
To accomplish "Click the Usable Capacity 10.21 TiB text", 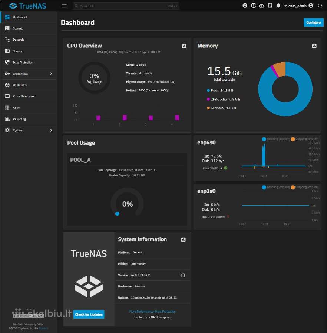I will point(127,175).
